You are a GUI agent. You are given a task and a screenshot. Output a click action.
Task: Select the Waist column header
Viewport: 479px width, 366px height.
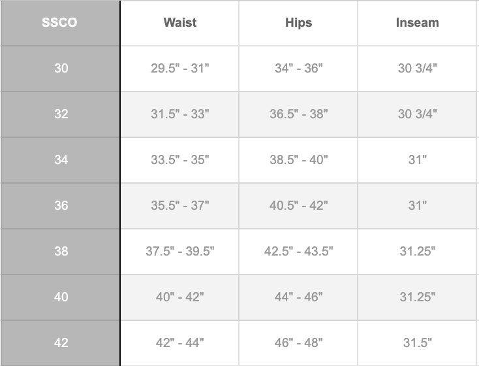click(179, 23)
